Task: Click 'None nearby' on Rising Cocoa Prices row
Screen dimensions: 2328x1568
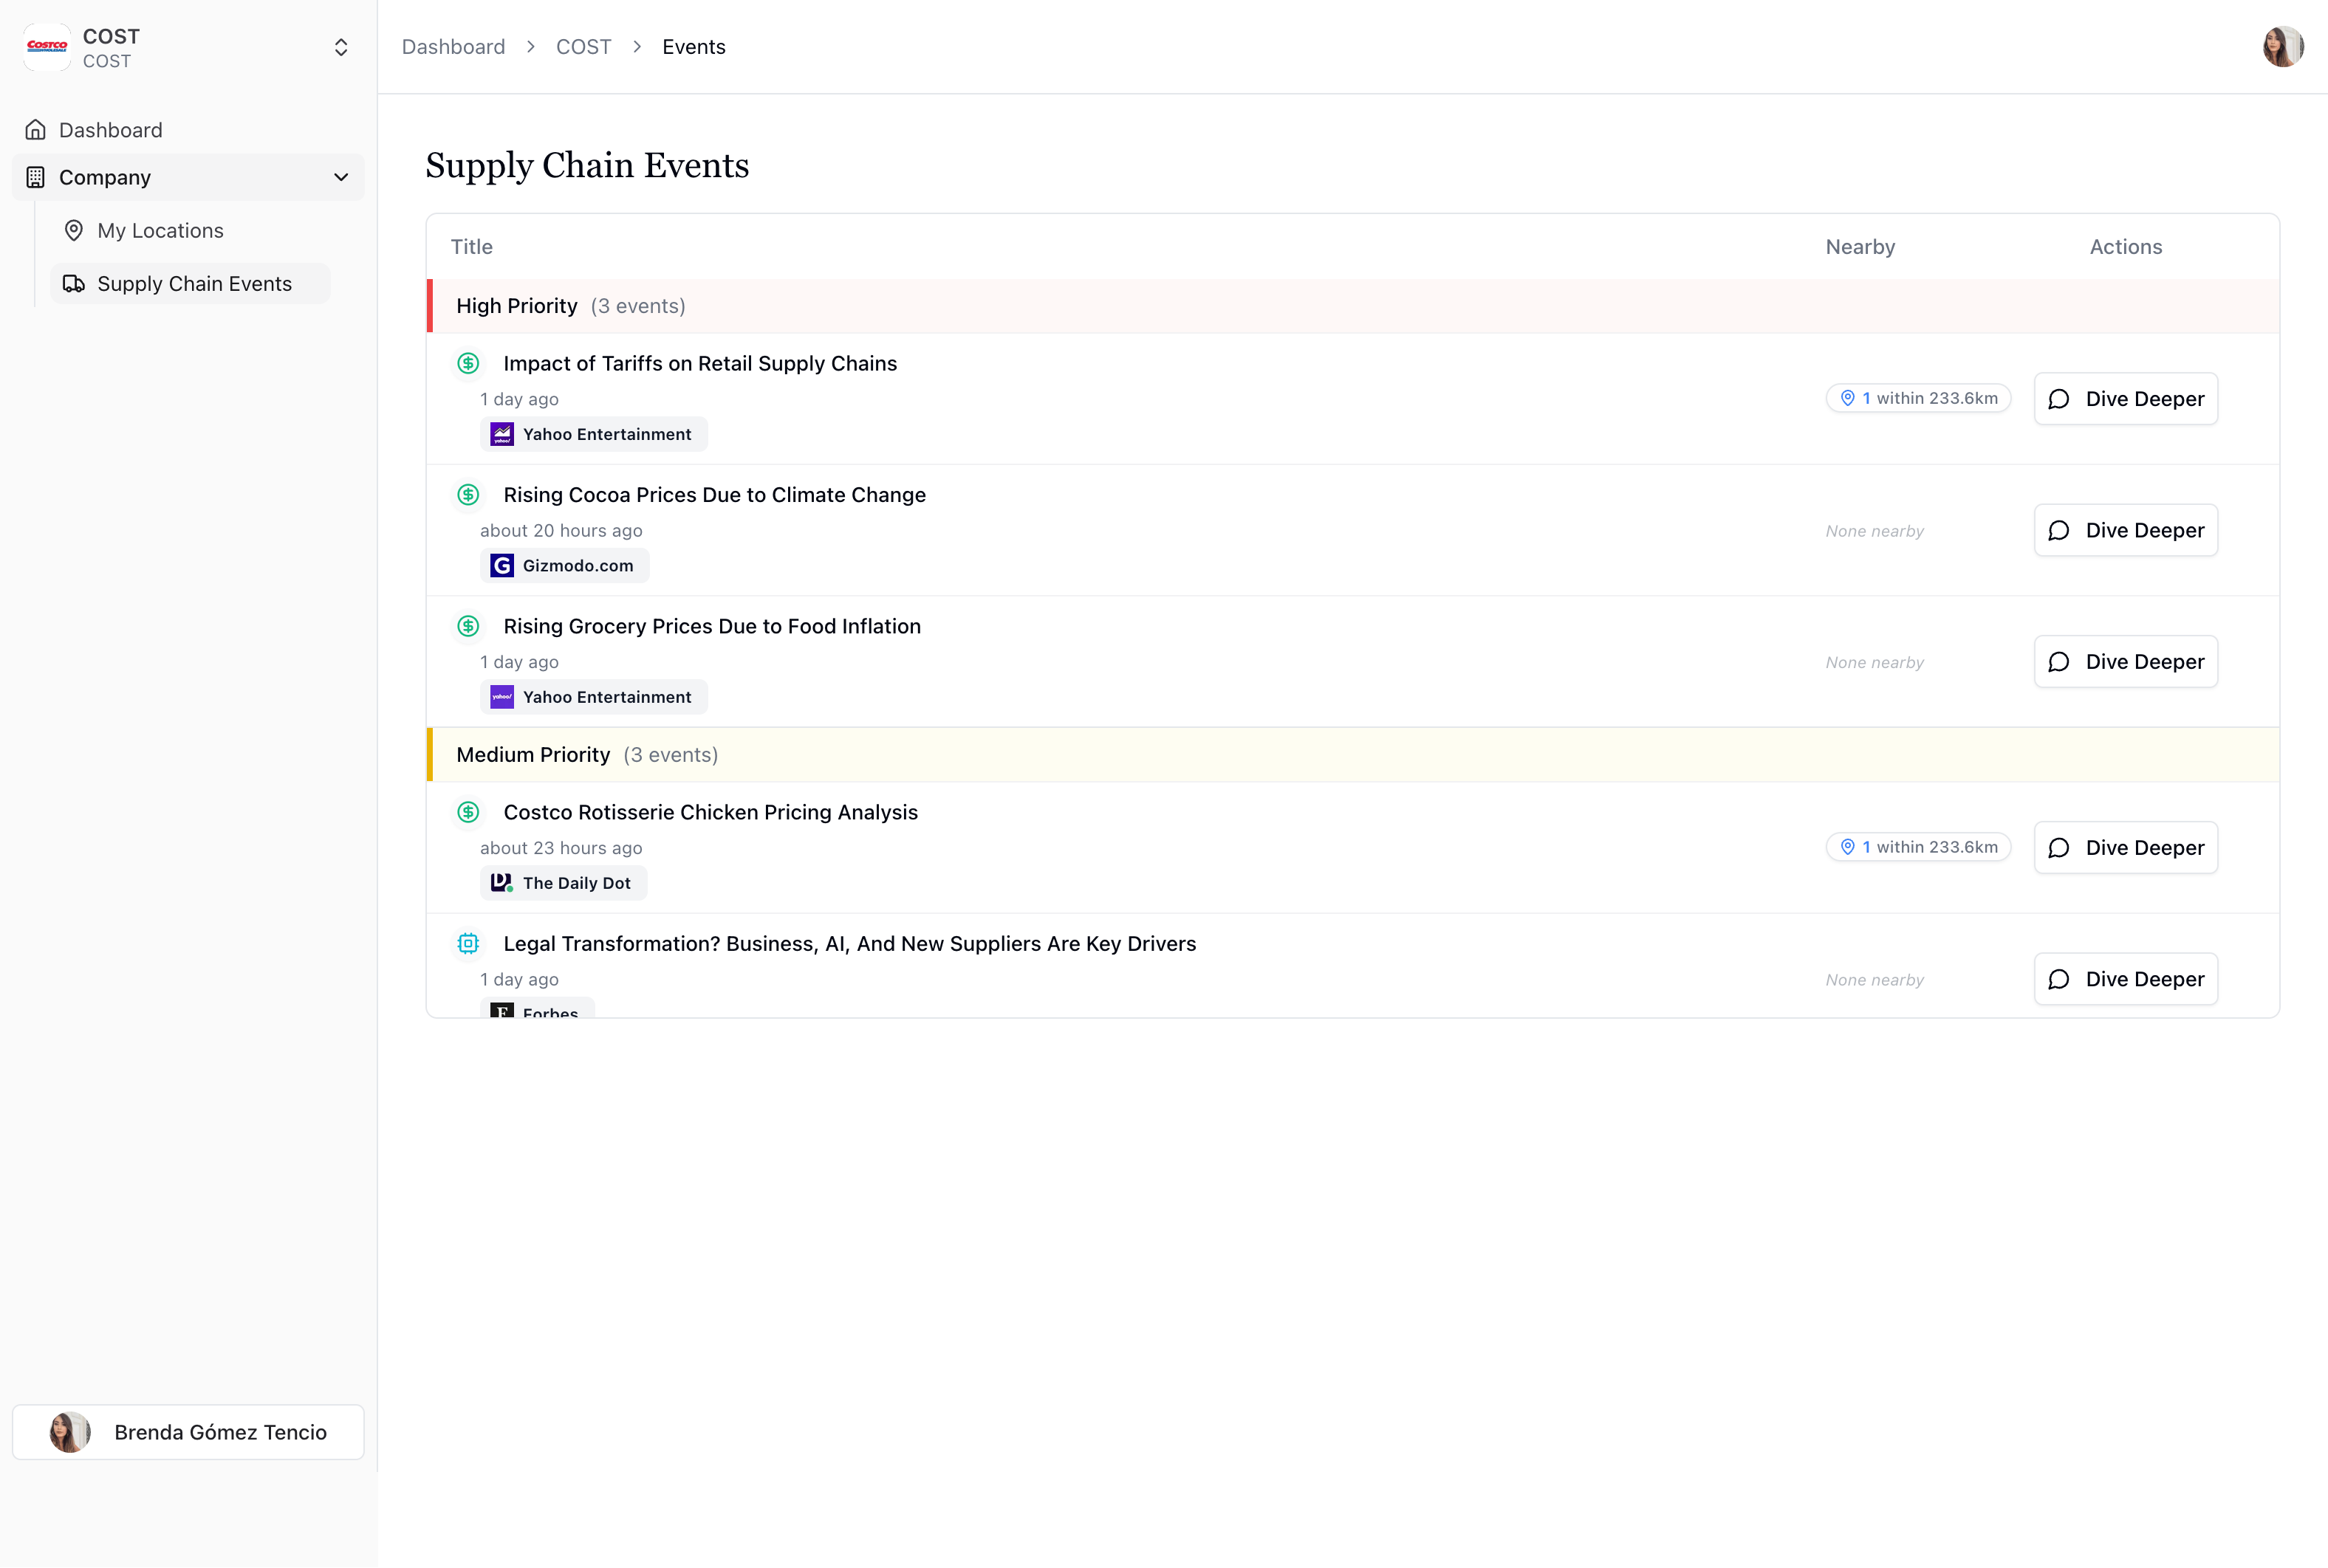Action: pyautogui.click(x=1875, y=531)
